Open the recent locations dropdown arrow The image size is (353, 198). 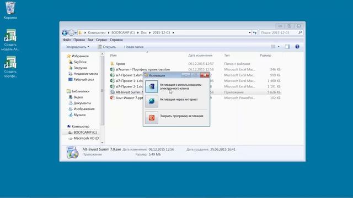coord(76,33)
